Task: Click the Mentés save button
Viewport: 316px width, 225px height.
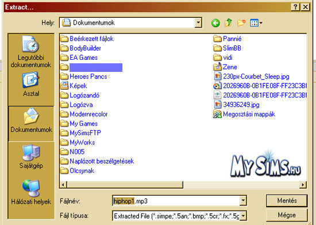Action: click(287, 201)
